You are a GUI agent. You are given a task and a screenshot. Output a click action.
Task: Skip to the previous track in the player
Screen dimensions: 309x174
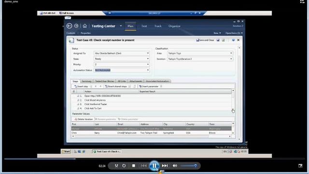click(143, 166)
